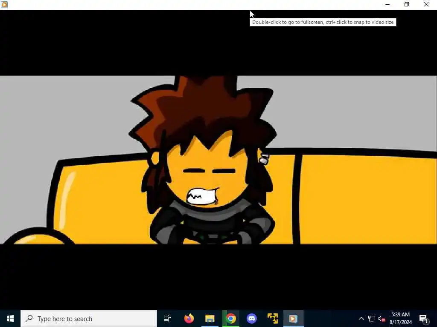The image size is (437, 327).
Task: Open Discord from the taskbar
Action: point(252,318)
